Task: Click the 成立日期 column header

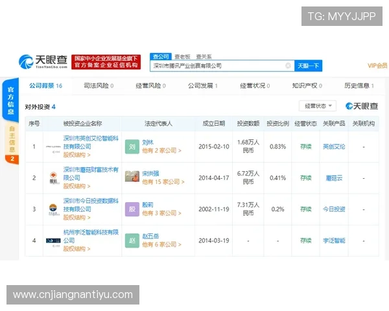Action: click(x=213, y=124)
